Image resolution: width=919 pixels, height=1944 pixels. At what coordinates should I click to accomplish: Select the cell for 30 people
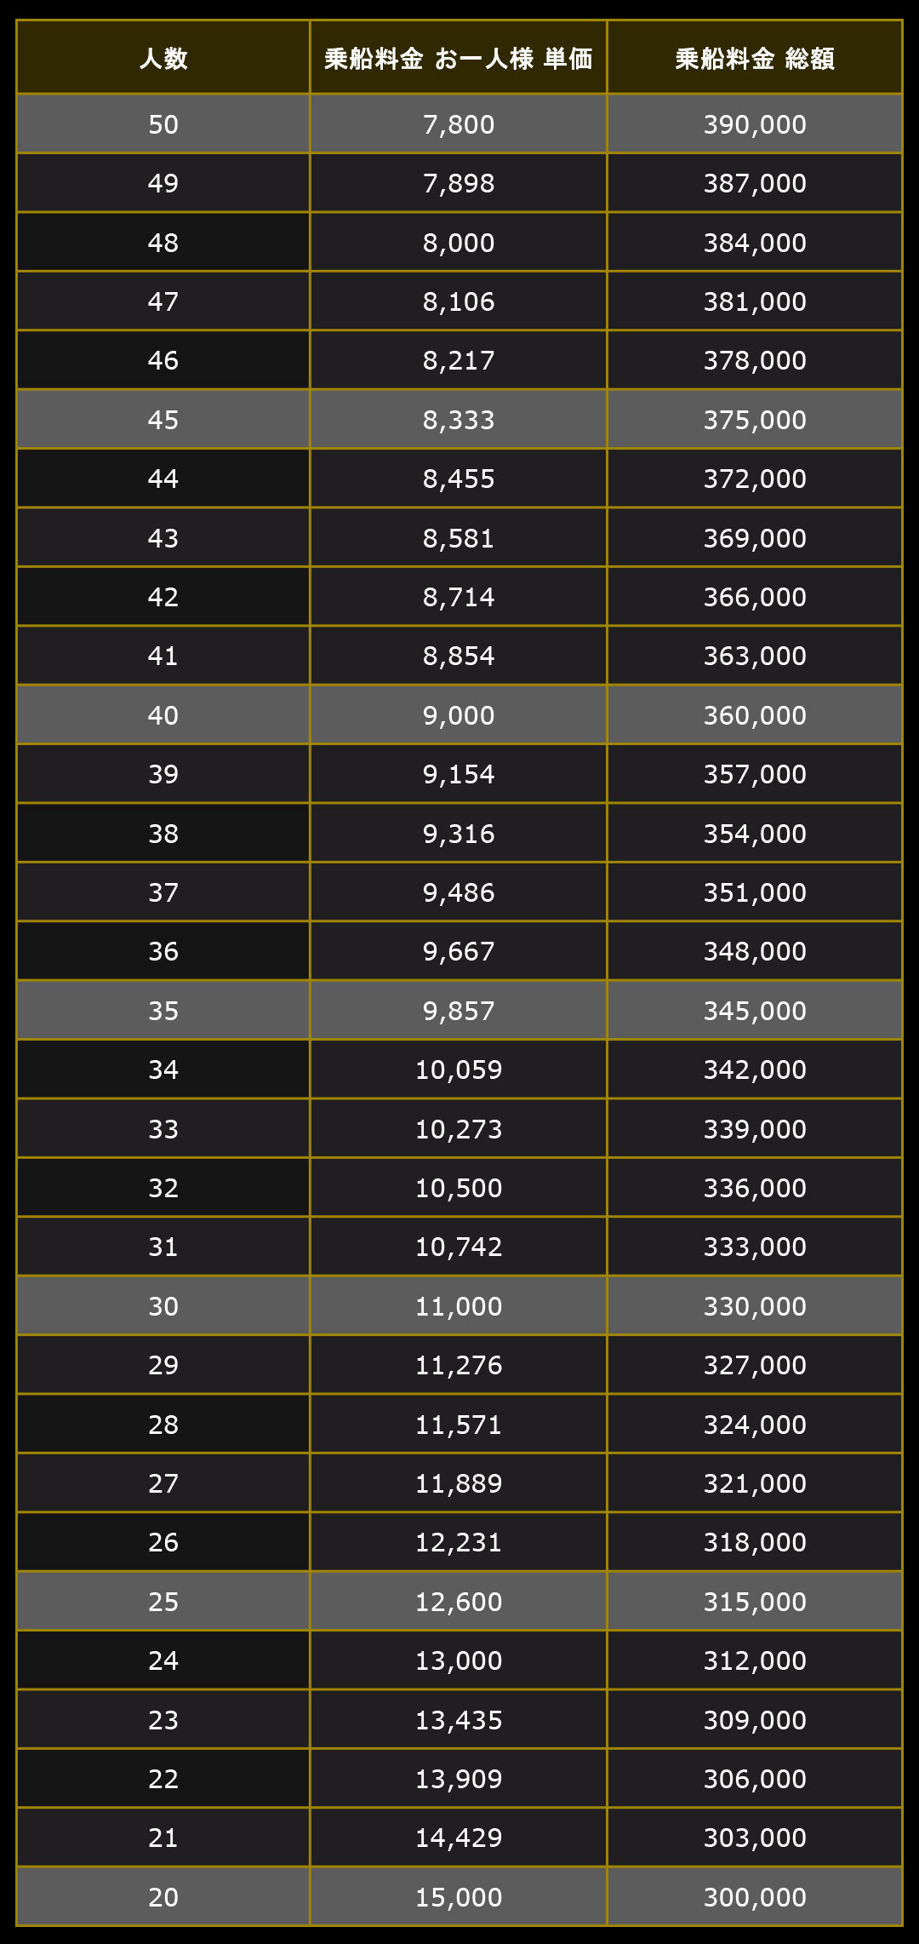[163, 1306]
